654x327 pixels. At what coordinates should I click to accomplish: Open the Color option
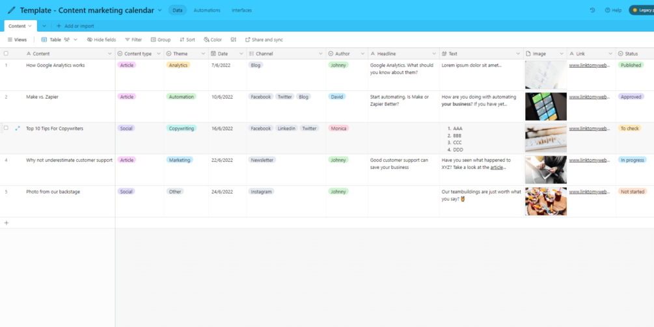[x=213, y=40]
